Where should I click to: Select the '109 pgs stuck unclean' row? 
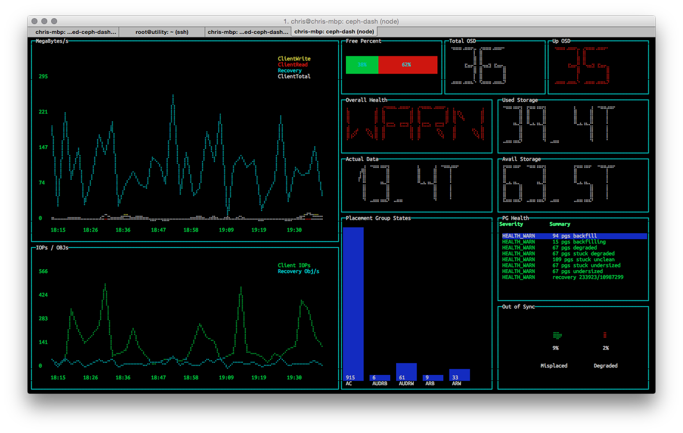(x=574, y=259)
